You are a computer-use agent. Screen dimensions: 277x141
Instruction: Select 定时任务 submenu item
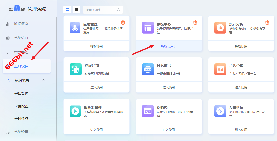coord(21,119)
